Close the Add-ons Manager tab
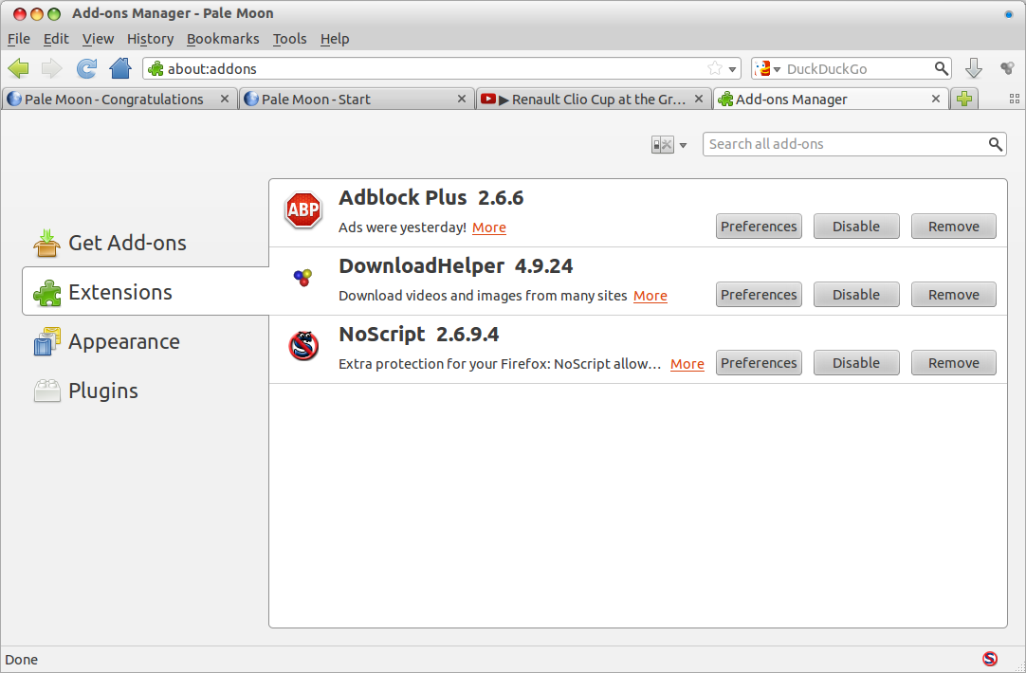Viewport: 1026px width, 673px height. (x=936, y=99)
